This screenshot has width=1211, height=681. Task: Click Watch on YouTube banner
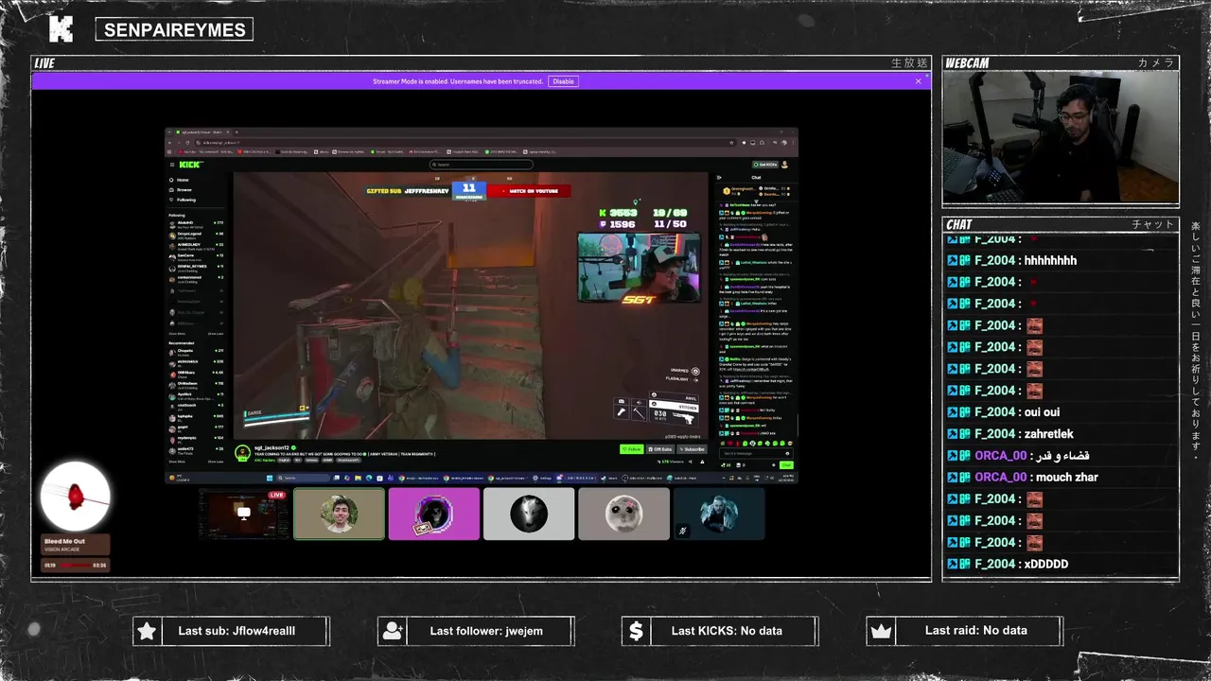[529, 191]
